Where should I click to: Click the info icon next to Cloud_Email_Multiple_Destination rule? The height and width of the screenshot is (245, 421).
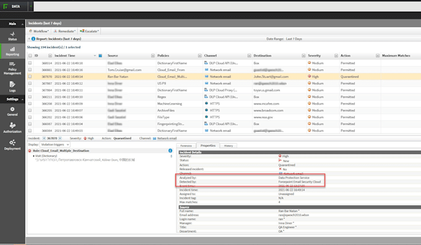170,151
